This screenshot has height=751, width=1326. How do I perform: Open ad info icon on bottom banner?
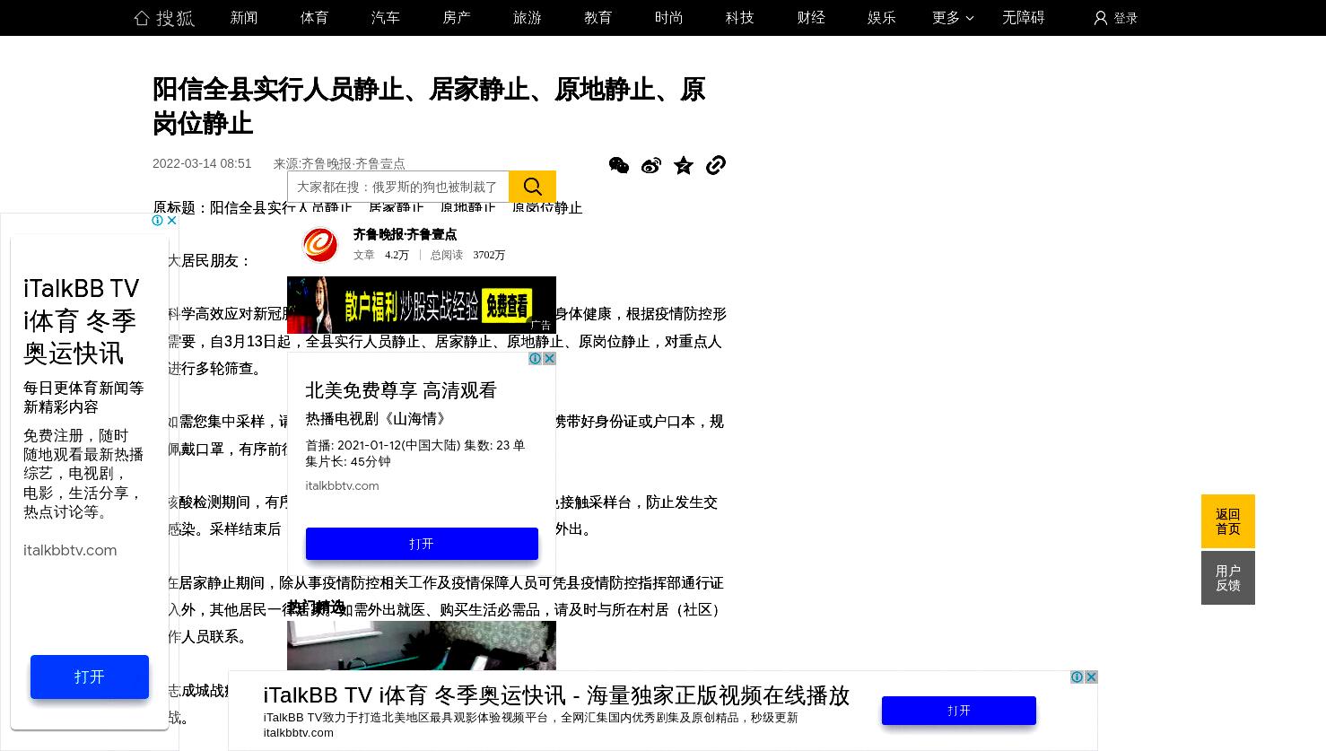(1077, 677)
